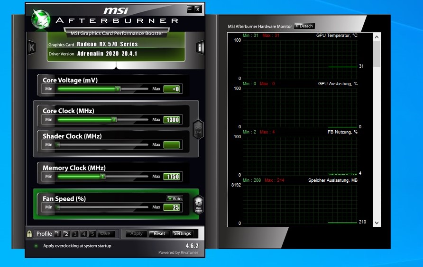The image size is (423, 267).
Task: Close the Afterburner window
Action: pos(198,9)
